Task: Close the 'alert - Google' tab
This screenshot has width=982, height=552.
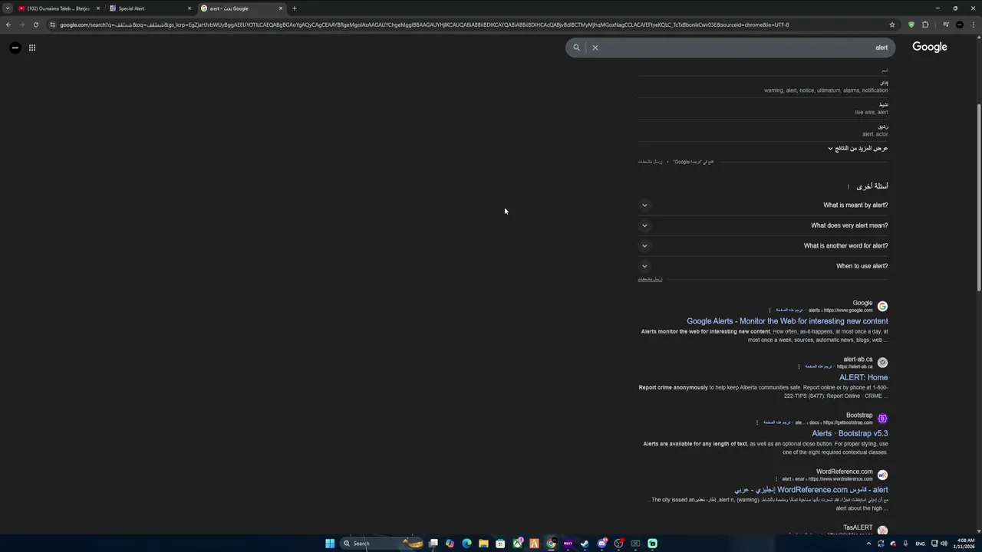Action: tap(281, 8)
